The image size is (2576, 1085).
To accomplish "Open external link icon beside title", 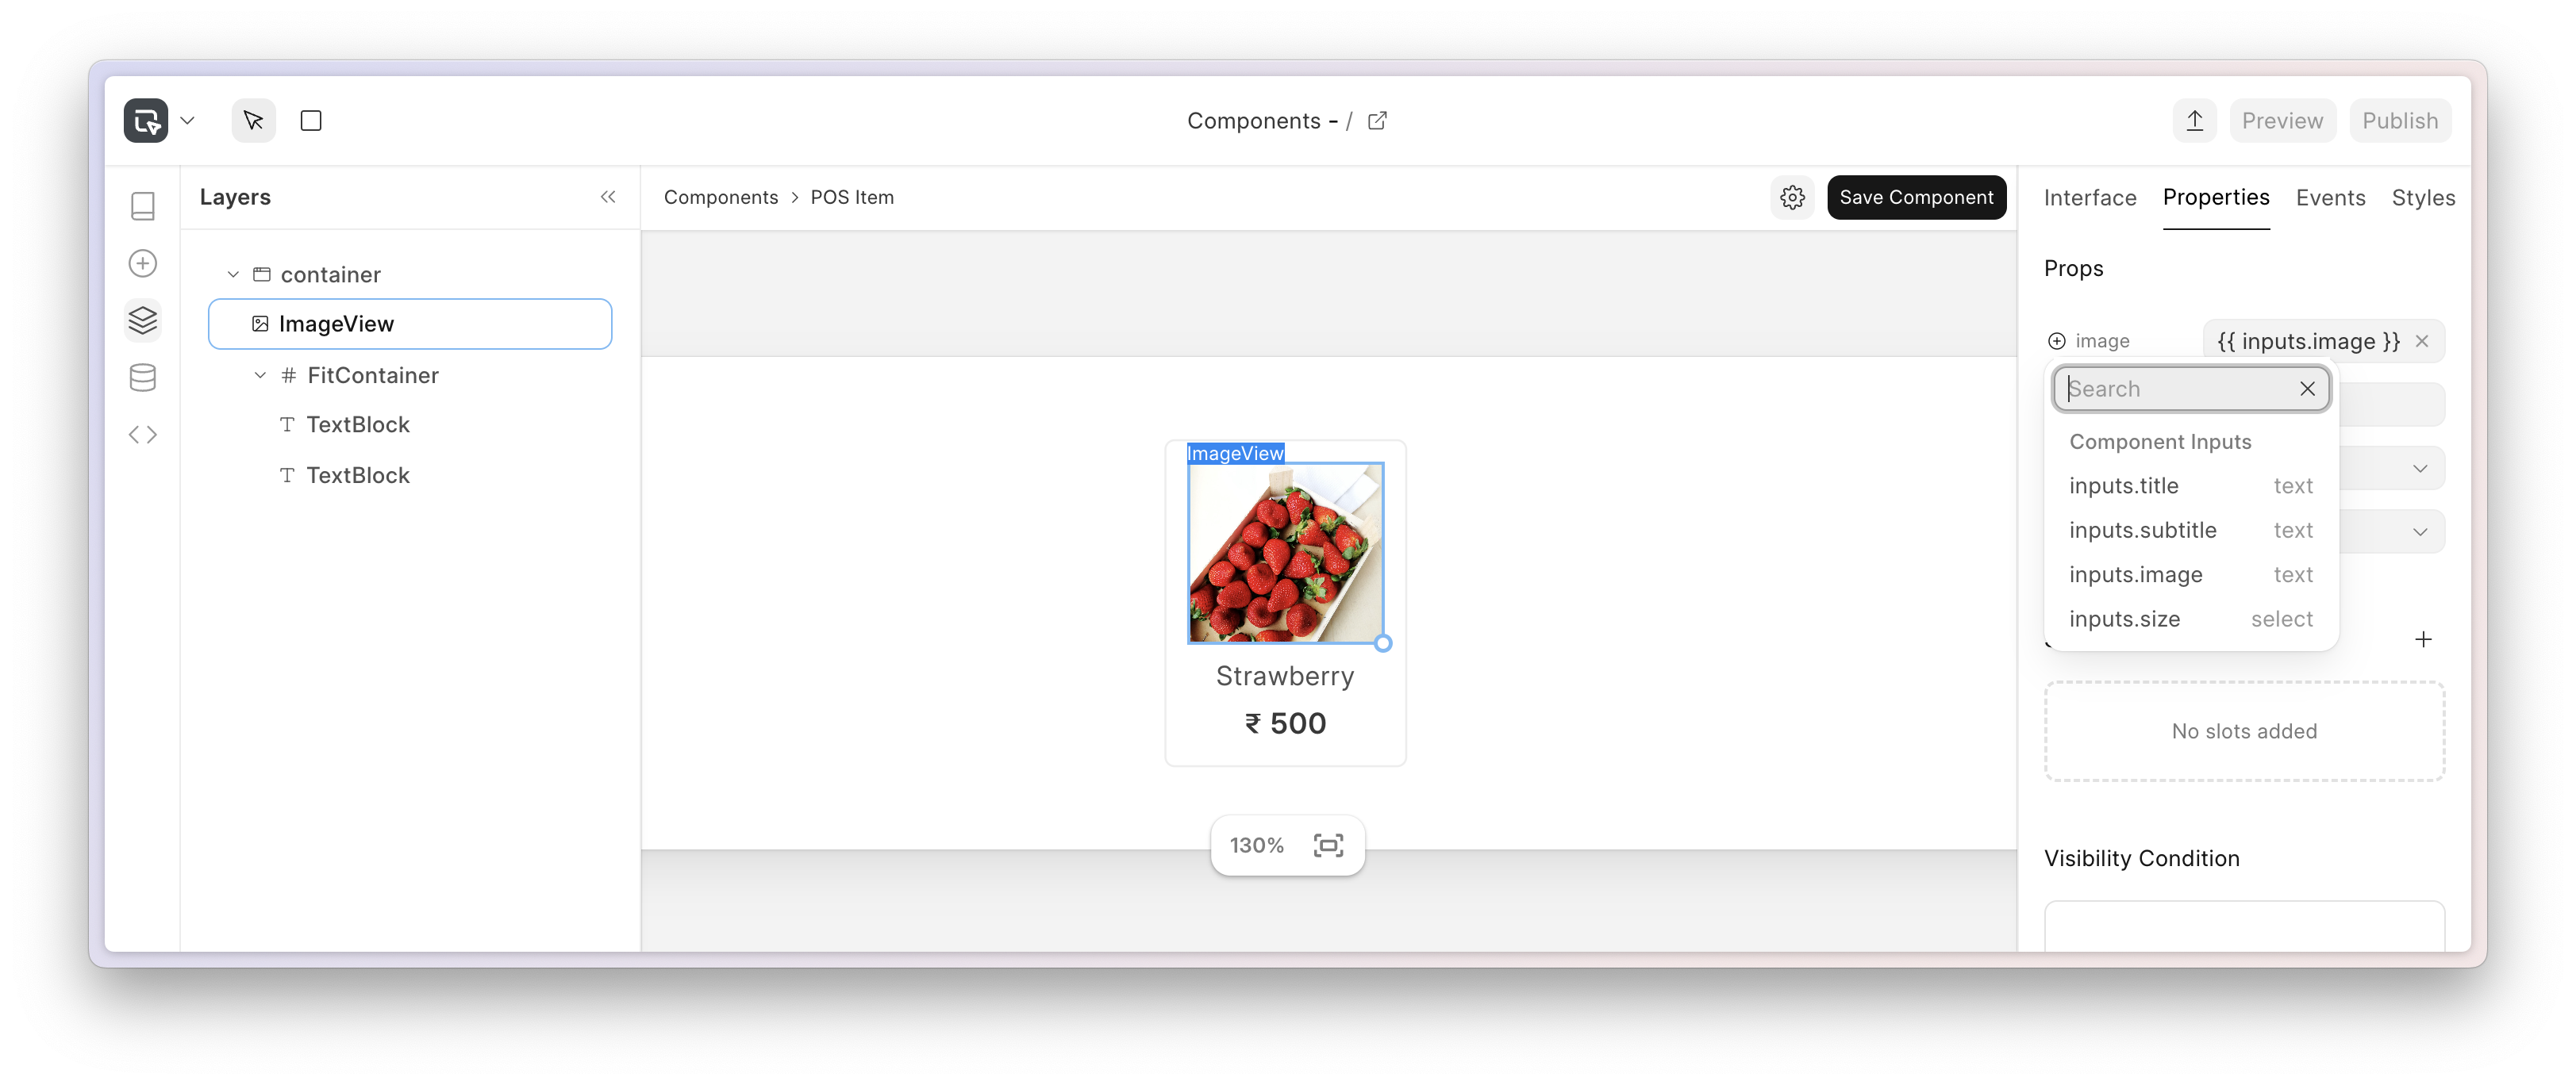I will [x=1377, y=121].
